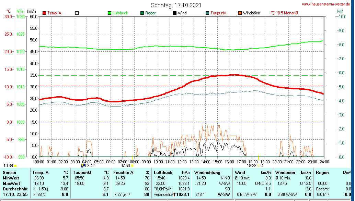Click the red Temp. A. legend swatch

(x=45, y=13)
